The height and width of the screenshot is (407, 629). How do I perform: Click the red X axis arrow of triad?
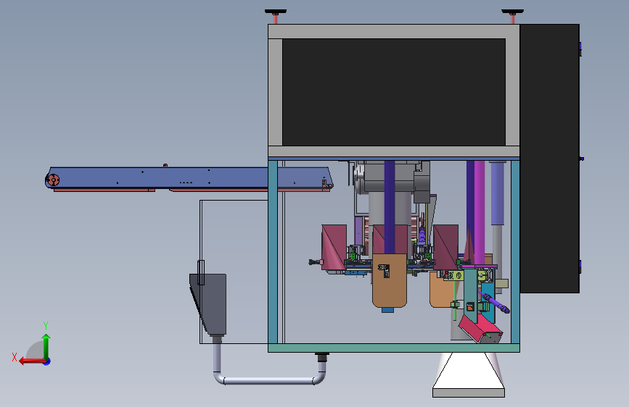click(x=32, y=361)
